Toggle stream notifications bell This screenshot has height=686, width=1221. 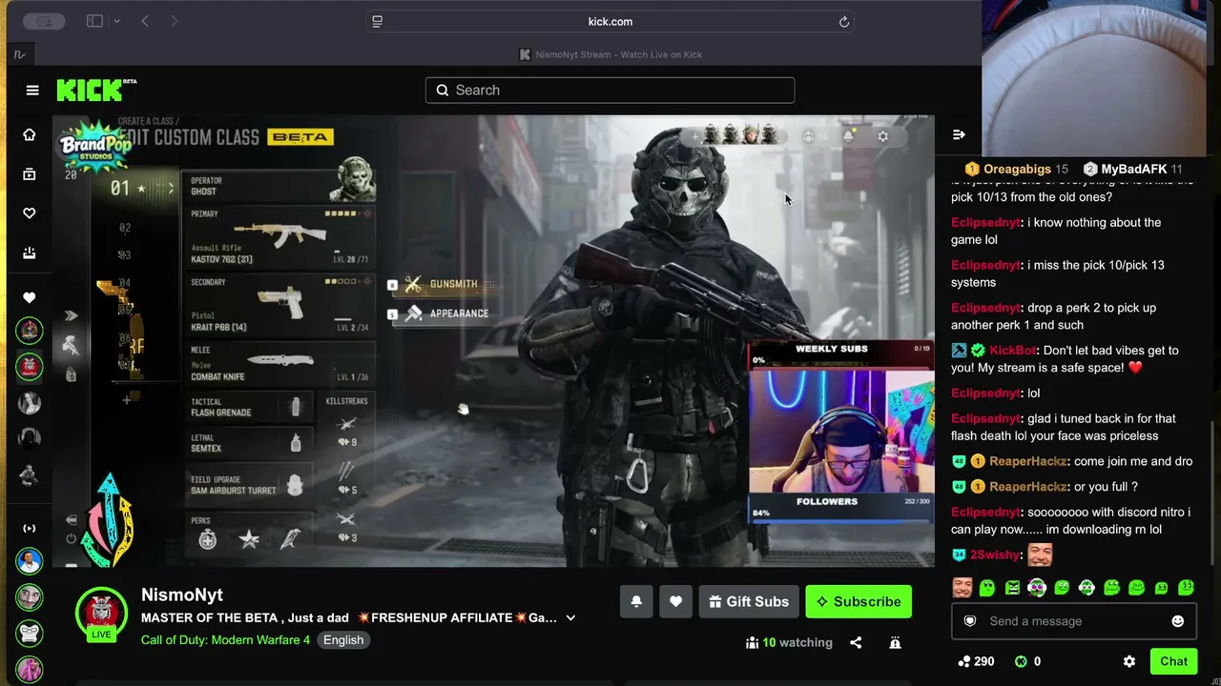[x=636, y=601]
